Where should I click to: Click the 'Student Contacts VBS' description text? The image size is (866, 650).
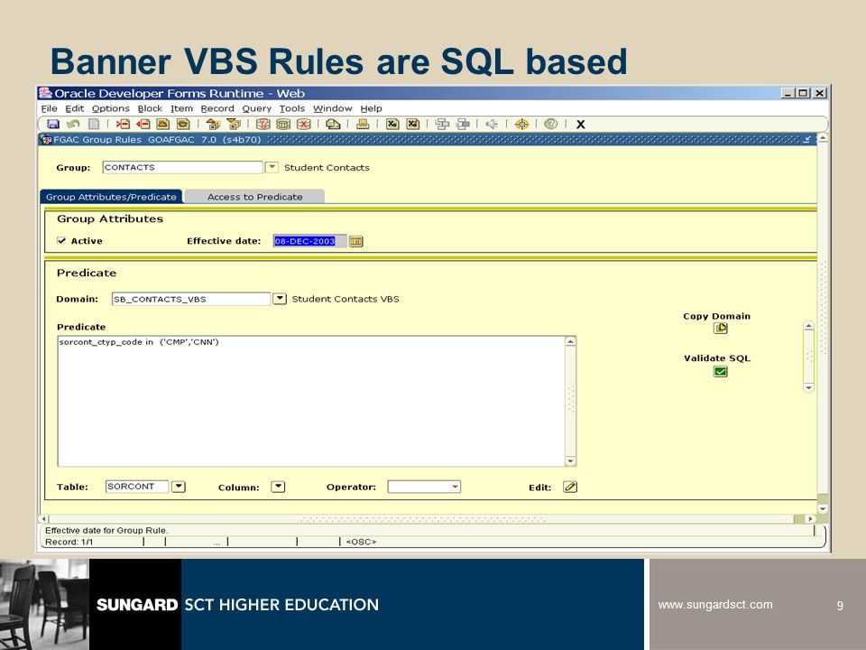point(345,299)
